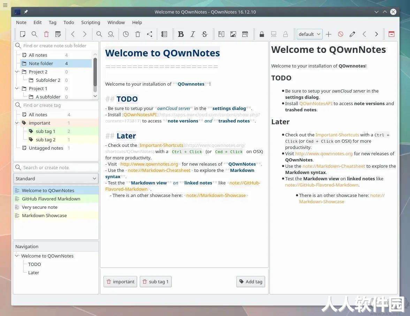The image size is (410, 316).
Task: Open Markdown-Cheatsheet link in preview
Action: coord(334,166)
